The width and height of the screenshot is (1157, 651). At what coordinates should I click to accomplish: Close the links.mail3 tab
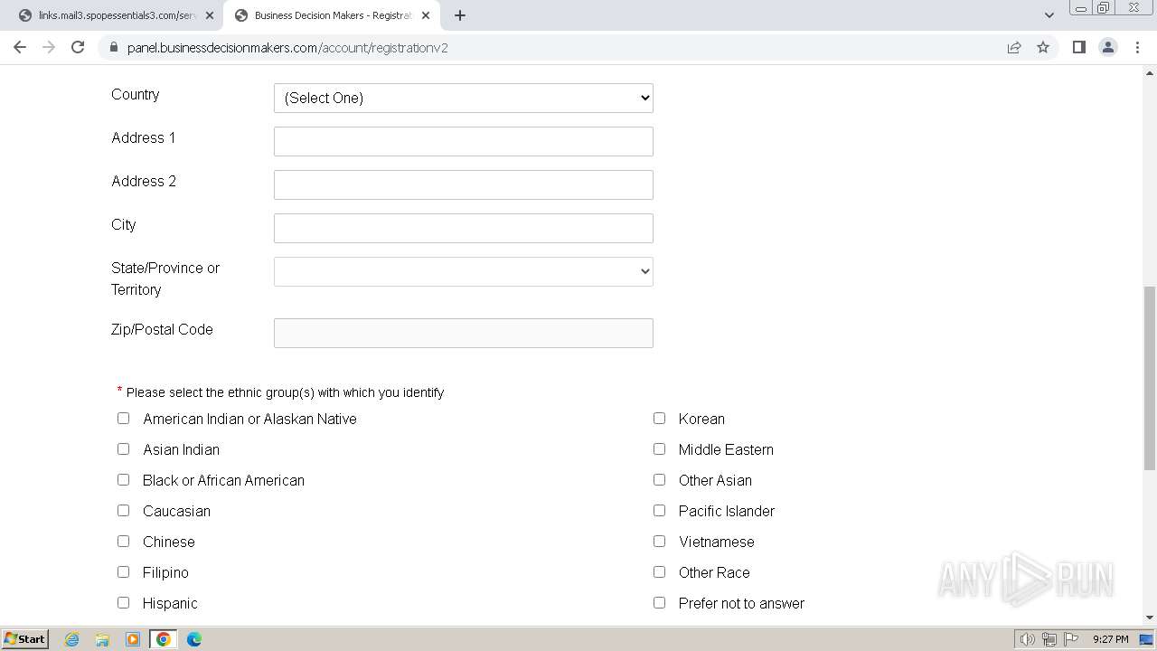[209, 15]
